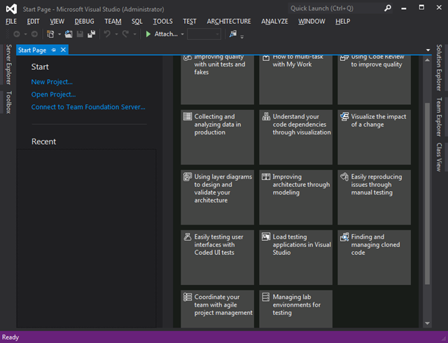Click the Visual Studio logo icon

coord(10,8)
